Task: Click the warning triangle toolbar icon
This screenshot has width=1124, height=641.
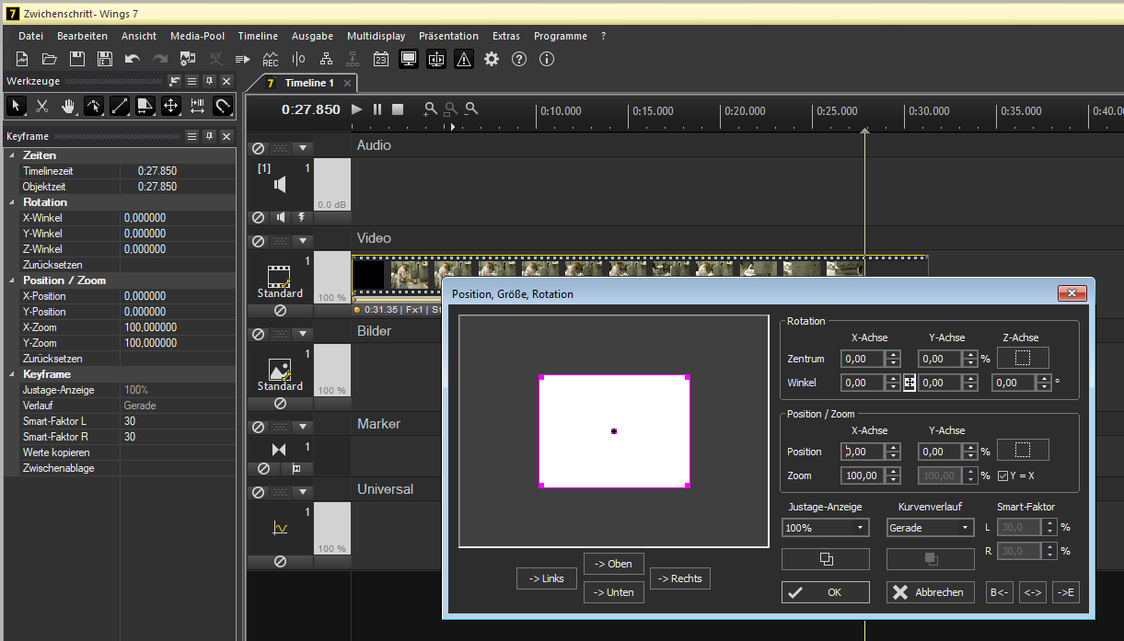Action: click(x=464, y=59)
